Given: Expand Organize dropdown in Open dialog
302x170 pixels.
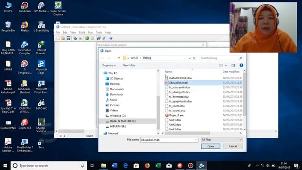Looking at the screenshot, I should 109,65.
